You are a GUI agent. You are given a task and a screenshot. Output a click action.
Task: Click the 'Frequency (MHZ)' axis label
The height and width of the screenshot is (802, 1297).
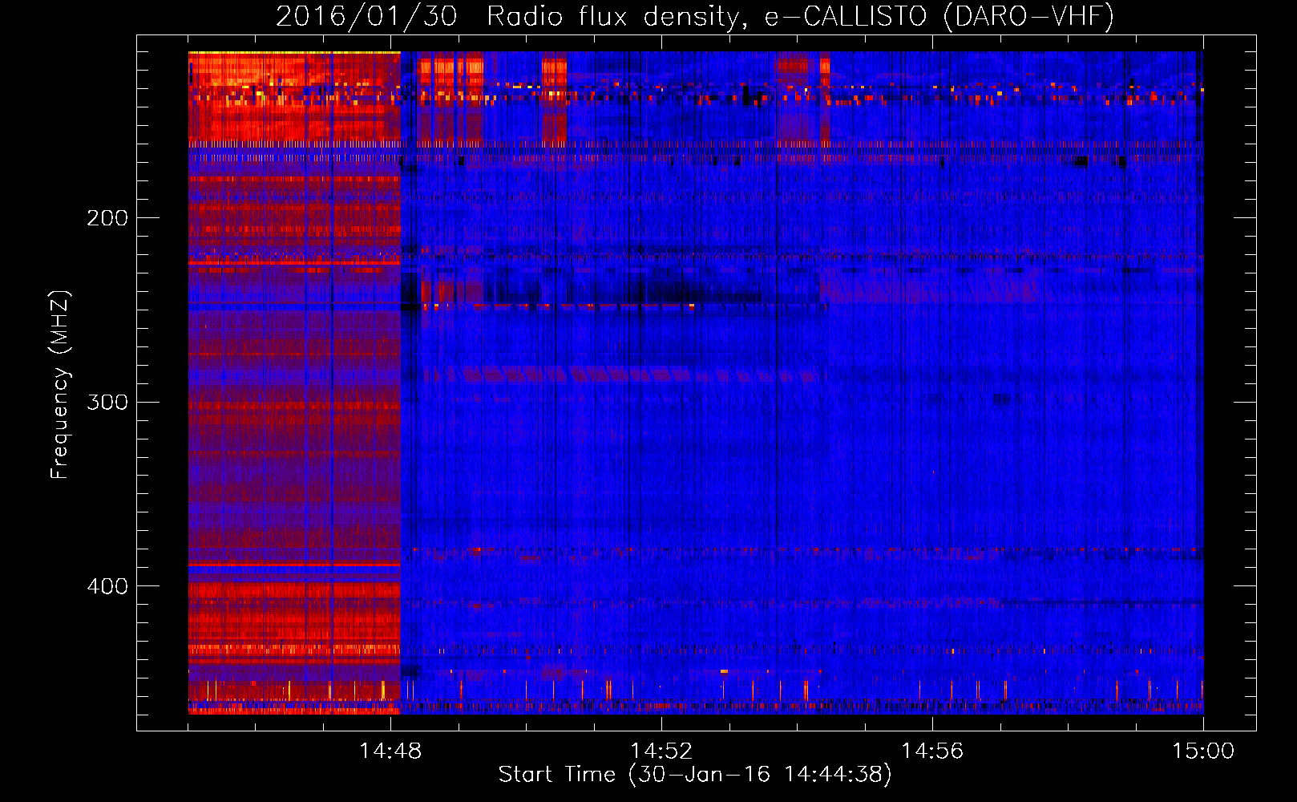point(60,385)
